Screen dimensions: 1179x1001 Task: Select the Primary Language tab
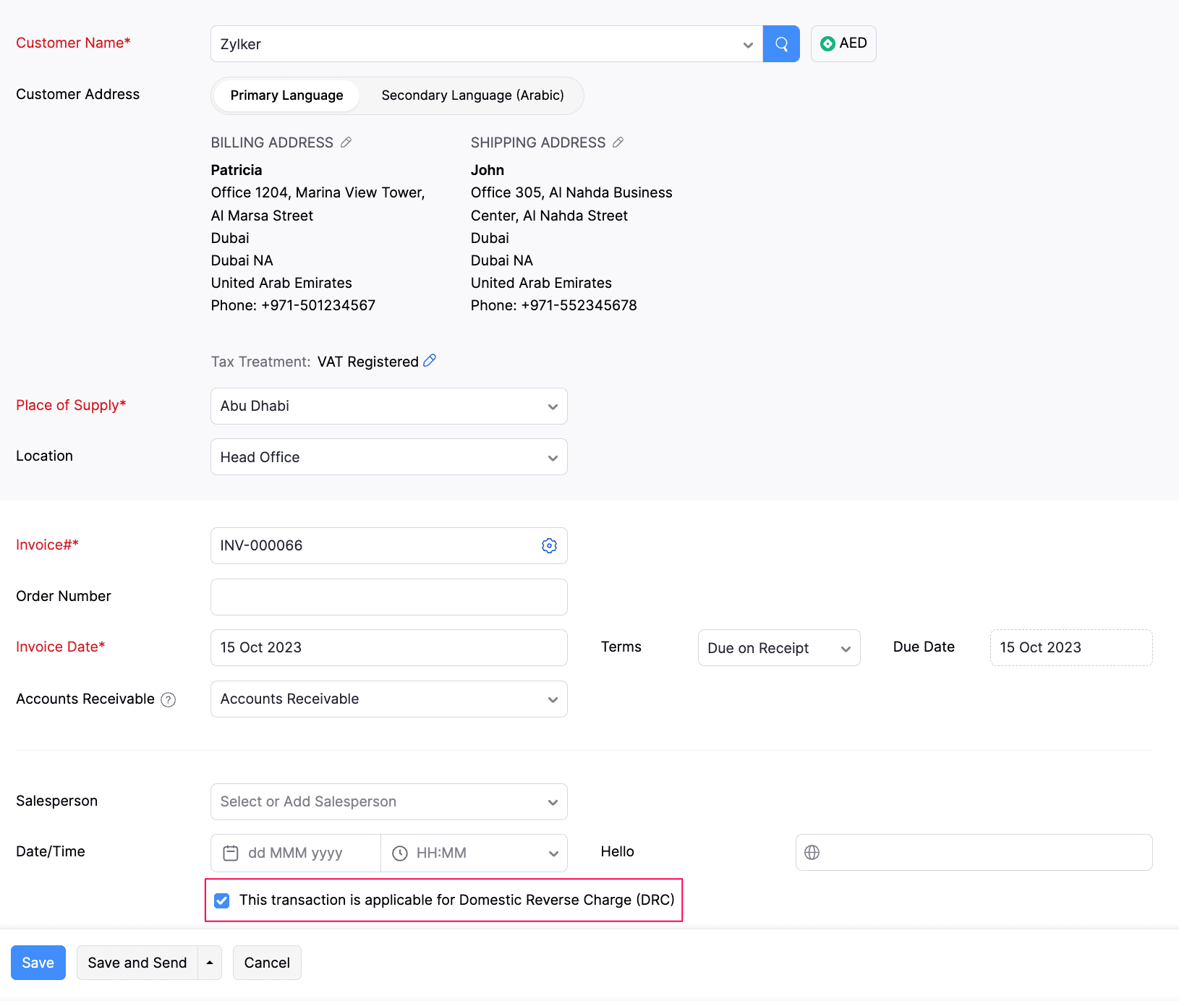coord(286,95)
